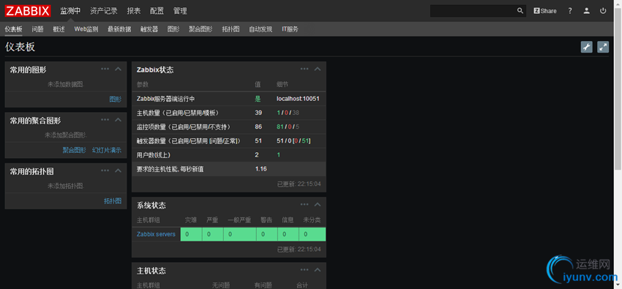Viewport: 622px width, 289px height.
Task: Click the 主机数量 row value 39
Action: 258,113
